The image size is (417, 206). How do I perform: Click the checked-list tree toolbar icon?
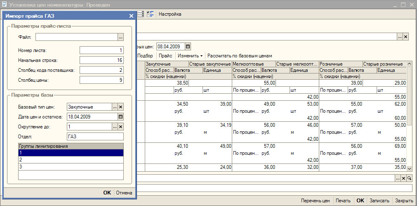[x=151, y=14]
